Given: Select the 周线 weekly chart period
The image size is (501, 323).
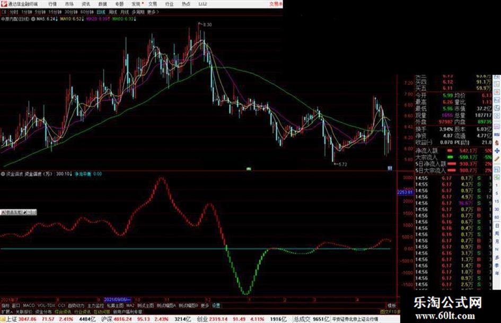Looking at the screenshot, I should pyautogui.click(x=113, y=12).
